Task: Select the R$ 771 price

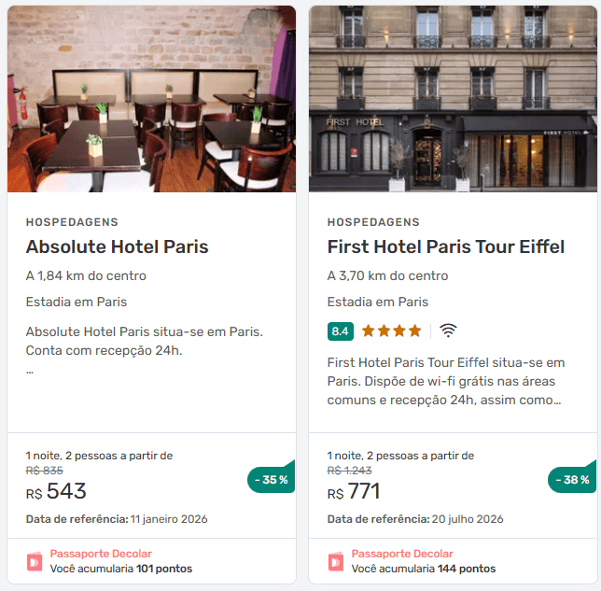Action: coord(354,491)
